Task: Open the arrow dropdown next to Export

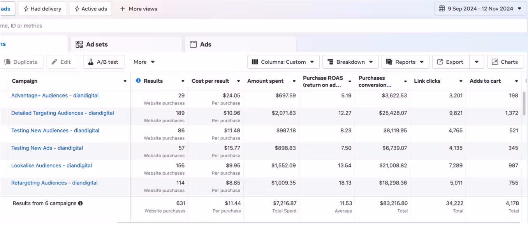Action: click(477, 62)
